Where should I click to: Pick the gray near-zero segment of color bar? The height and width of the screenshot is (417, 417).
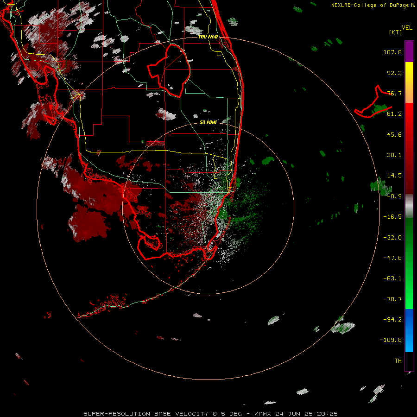409,206
